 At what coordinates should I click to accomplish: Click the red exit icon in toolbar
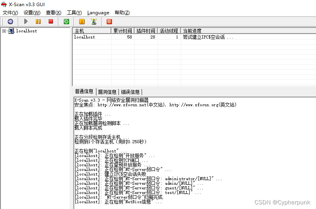coord(109,22)
